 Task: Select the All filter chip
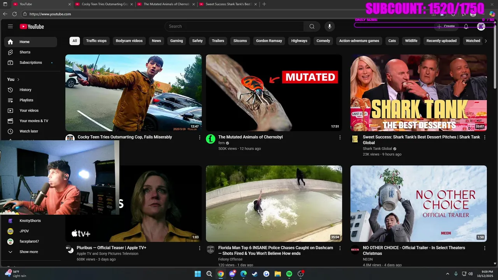tap(75, 41)
